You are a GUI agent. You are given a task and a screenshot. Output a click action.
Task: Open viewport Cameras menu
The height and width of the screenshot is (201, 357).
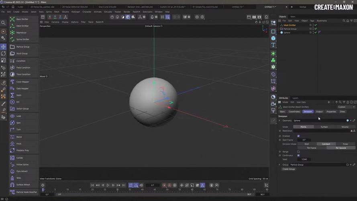55,22
